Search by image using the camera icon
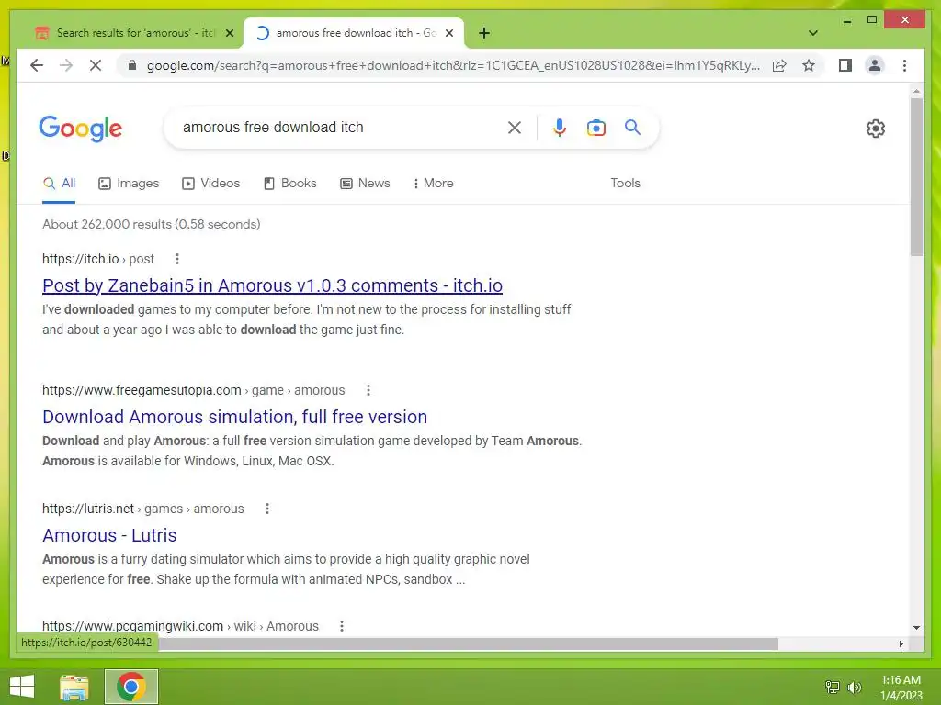Screen dimensions: 941x705 point(595,128)
